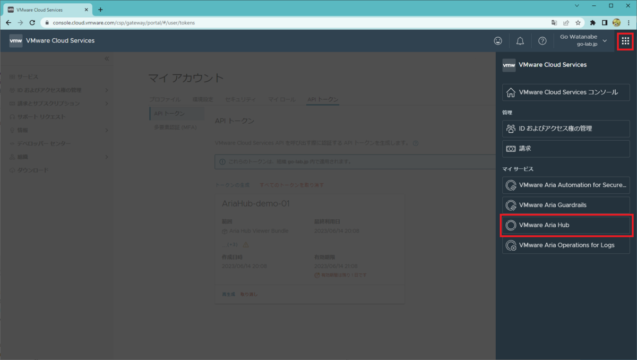Toggle the browser side panel icon
Screen dimensions: 637x360
click(x=605, y=23)
